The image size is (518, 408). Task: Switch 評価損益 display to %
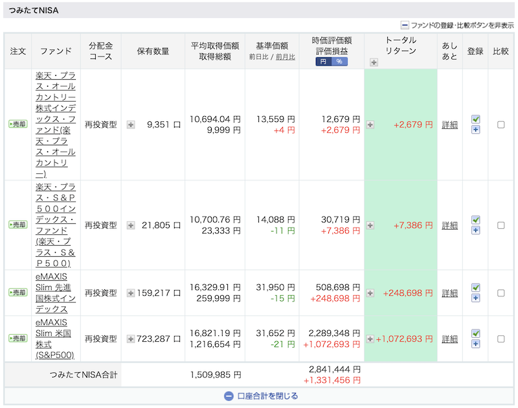[x=339, y=62]
